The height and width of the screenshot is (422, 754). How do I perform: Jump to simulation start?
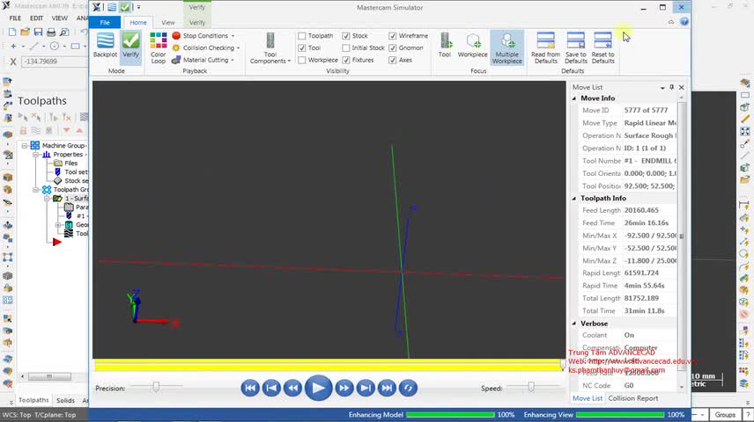[250, 388]
